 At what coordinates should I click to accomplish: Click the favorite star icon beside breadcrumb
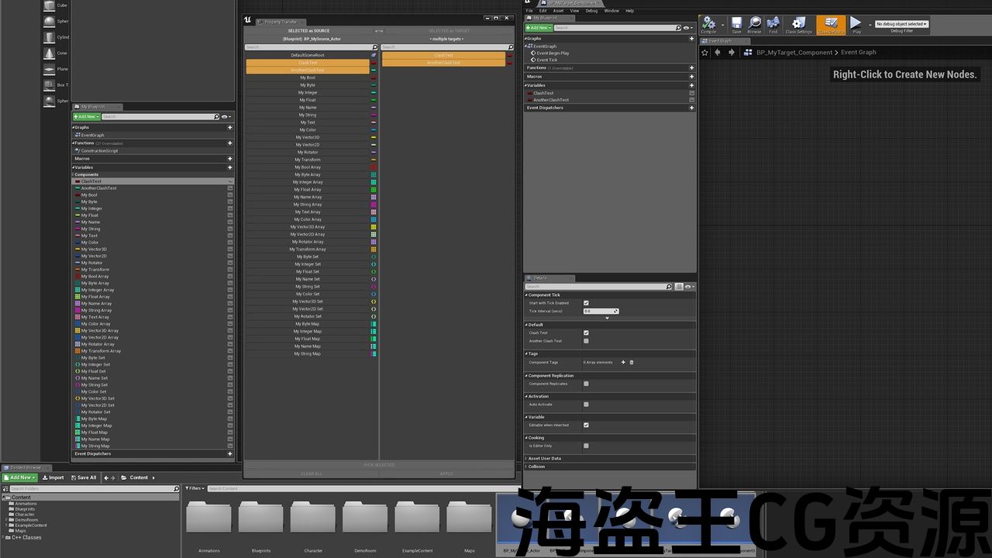coord(704,53)
